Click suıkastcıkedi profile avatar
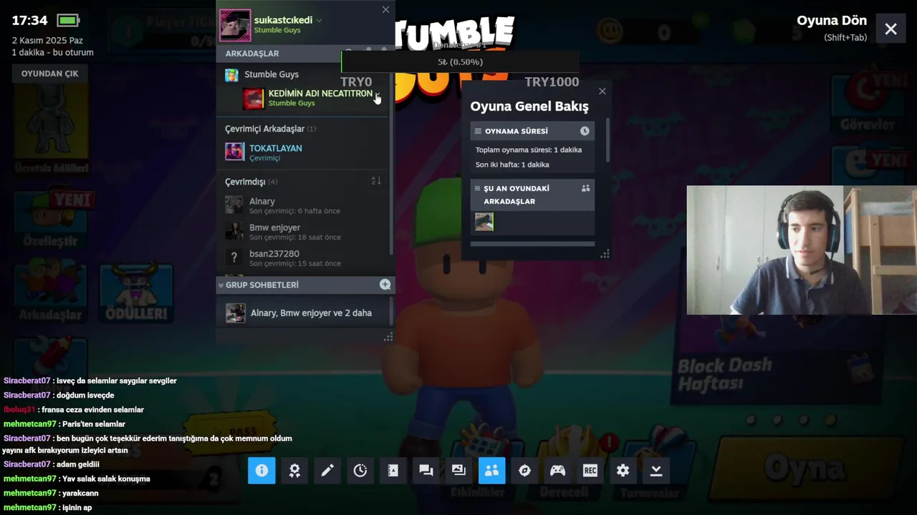Screen dimensions: 917x515 pos(235,25)
